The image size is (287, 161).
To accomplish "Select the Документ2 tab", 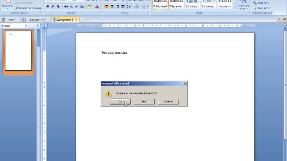I will tap(65, 20).
